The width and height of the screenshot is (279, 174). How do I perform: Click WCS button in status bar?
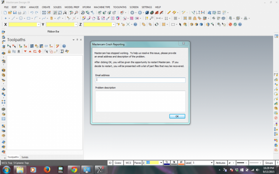point(128,163)
